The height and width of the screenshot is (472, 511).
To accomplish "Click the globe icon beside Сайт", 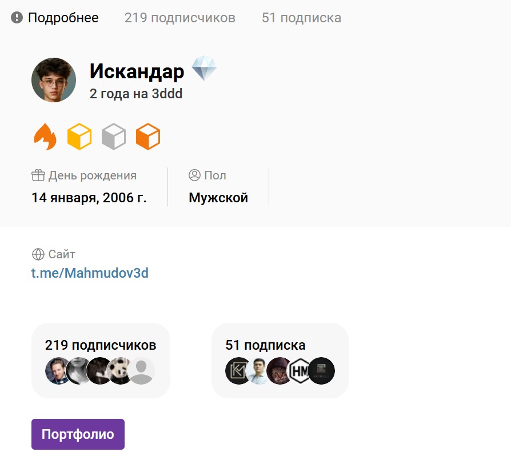I will 38,254.
